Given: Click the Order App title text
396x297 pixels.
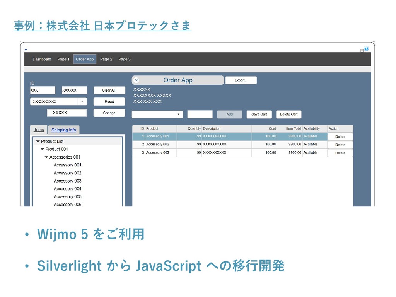Looking at the screenshot, I should click(178, 80).
